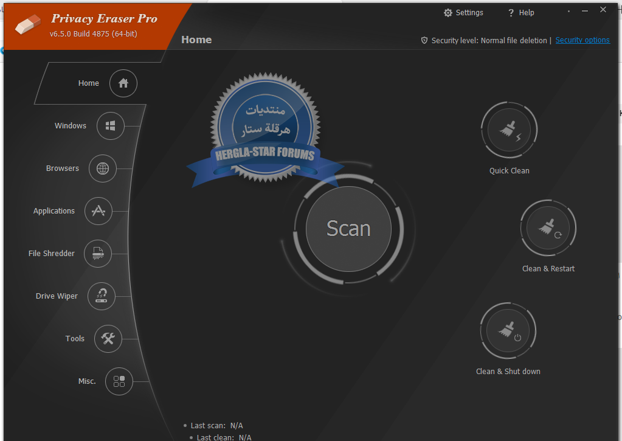Screen dimensions: 622x441
Task: Open Help label in the header
Action: [527, 13]
